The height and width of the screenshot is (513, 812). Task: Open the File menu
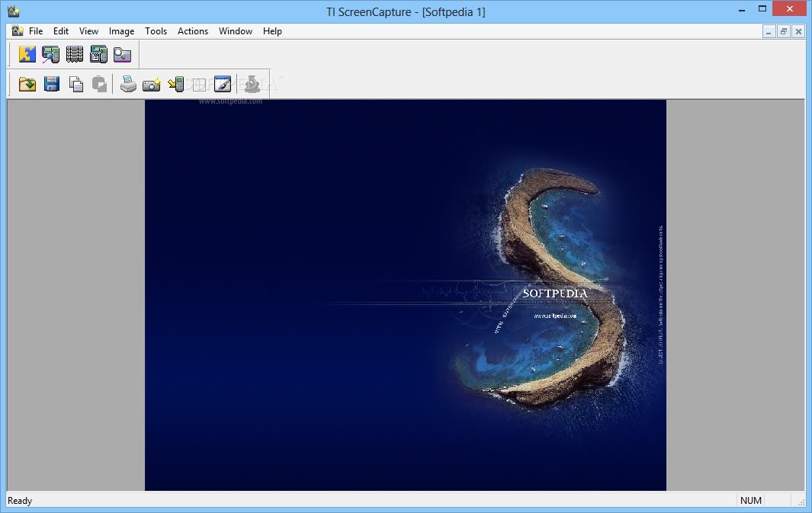coord(36,31)
